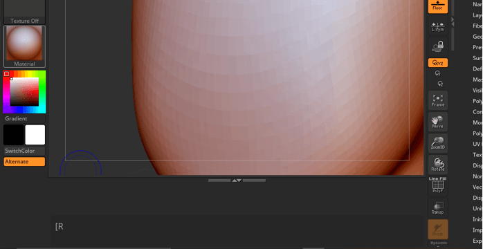This screenshot has height=249, width=483.
Task: Collapse the tray via divider arrows
Action: coord(237,181)
